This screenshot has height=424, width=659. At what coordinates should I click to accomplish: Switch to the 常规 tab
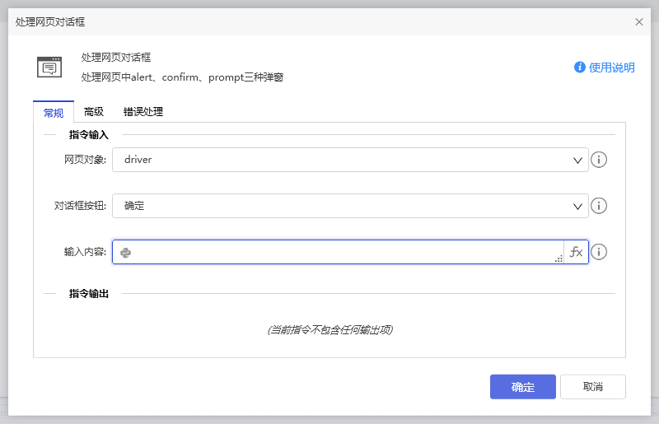[x=54, y=112]
